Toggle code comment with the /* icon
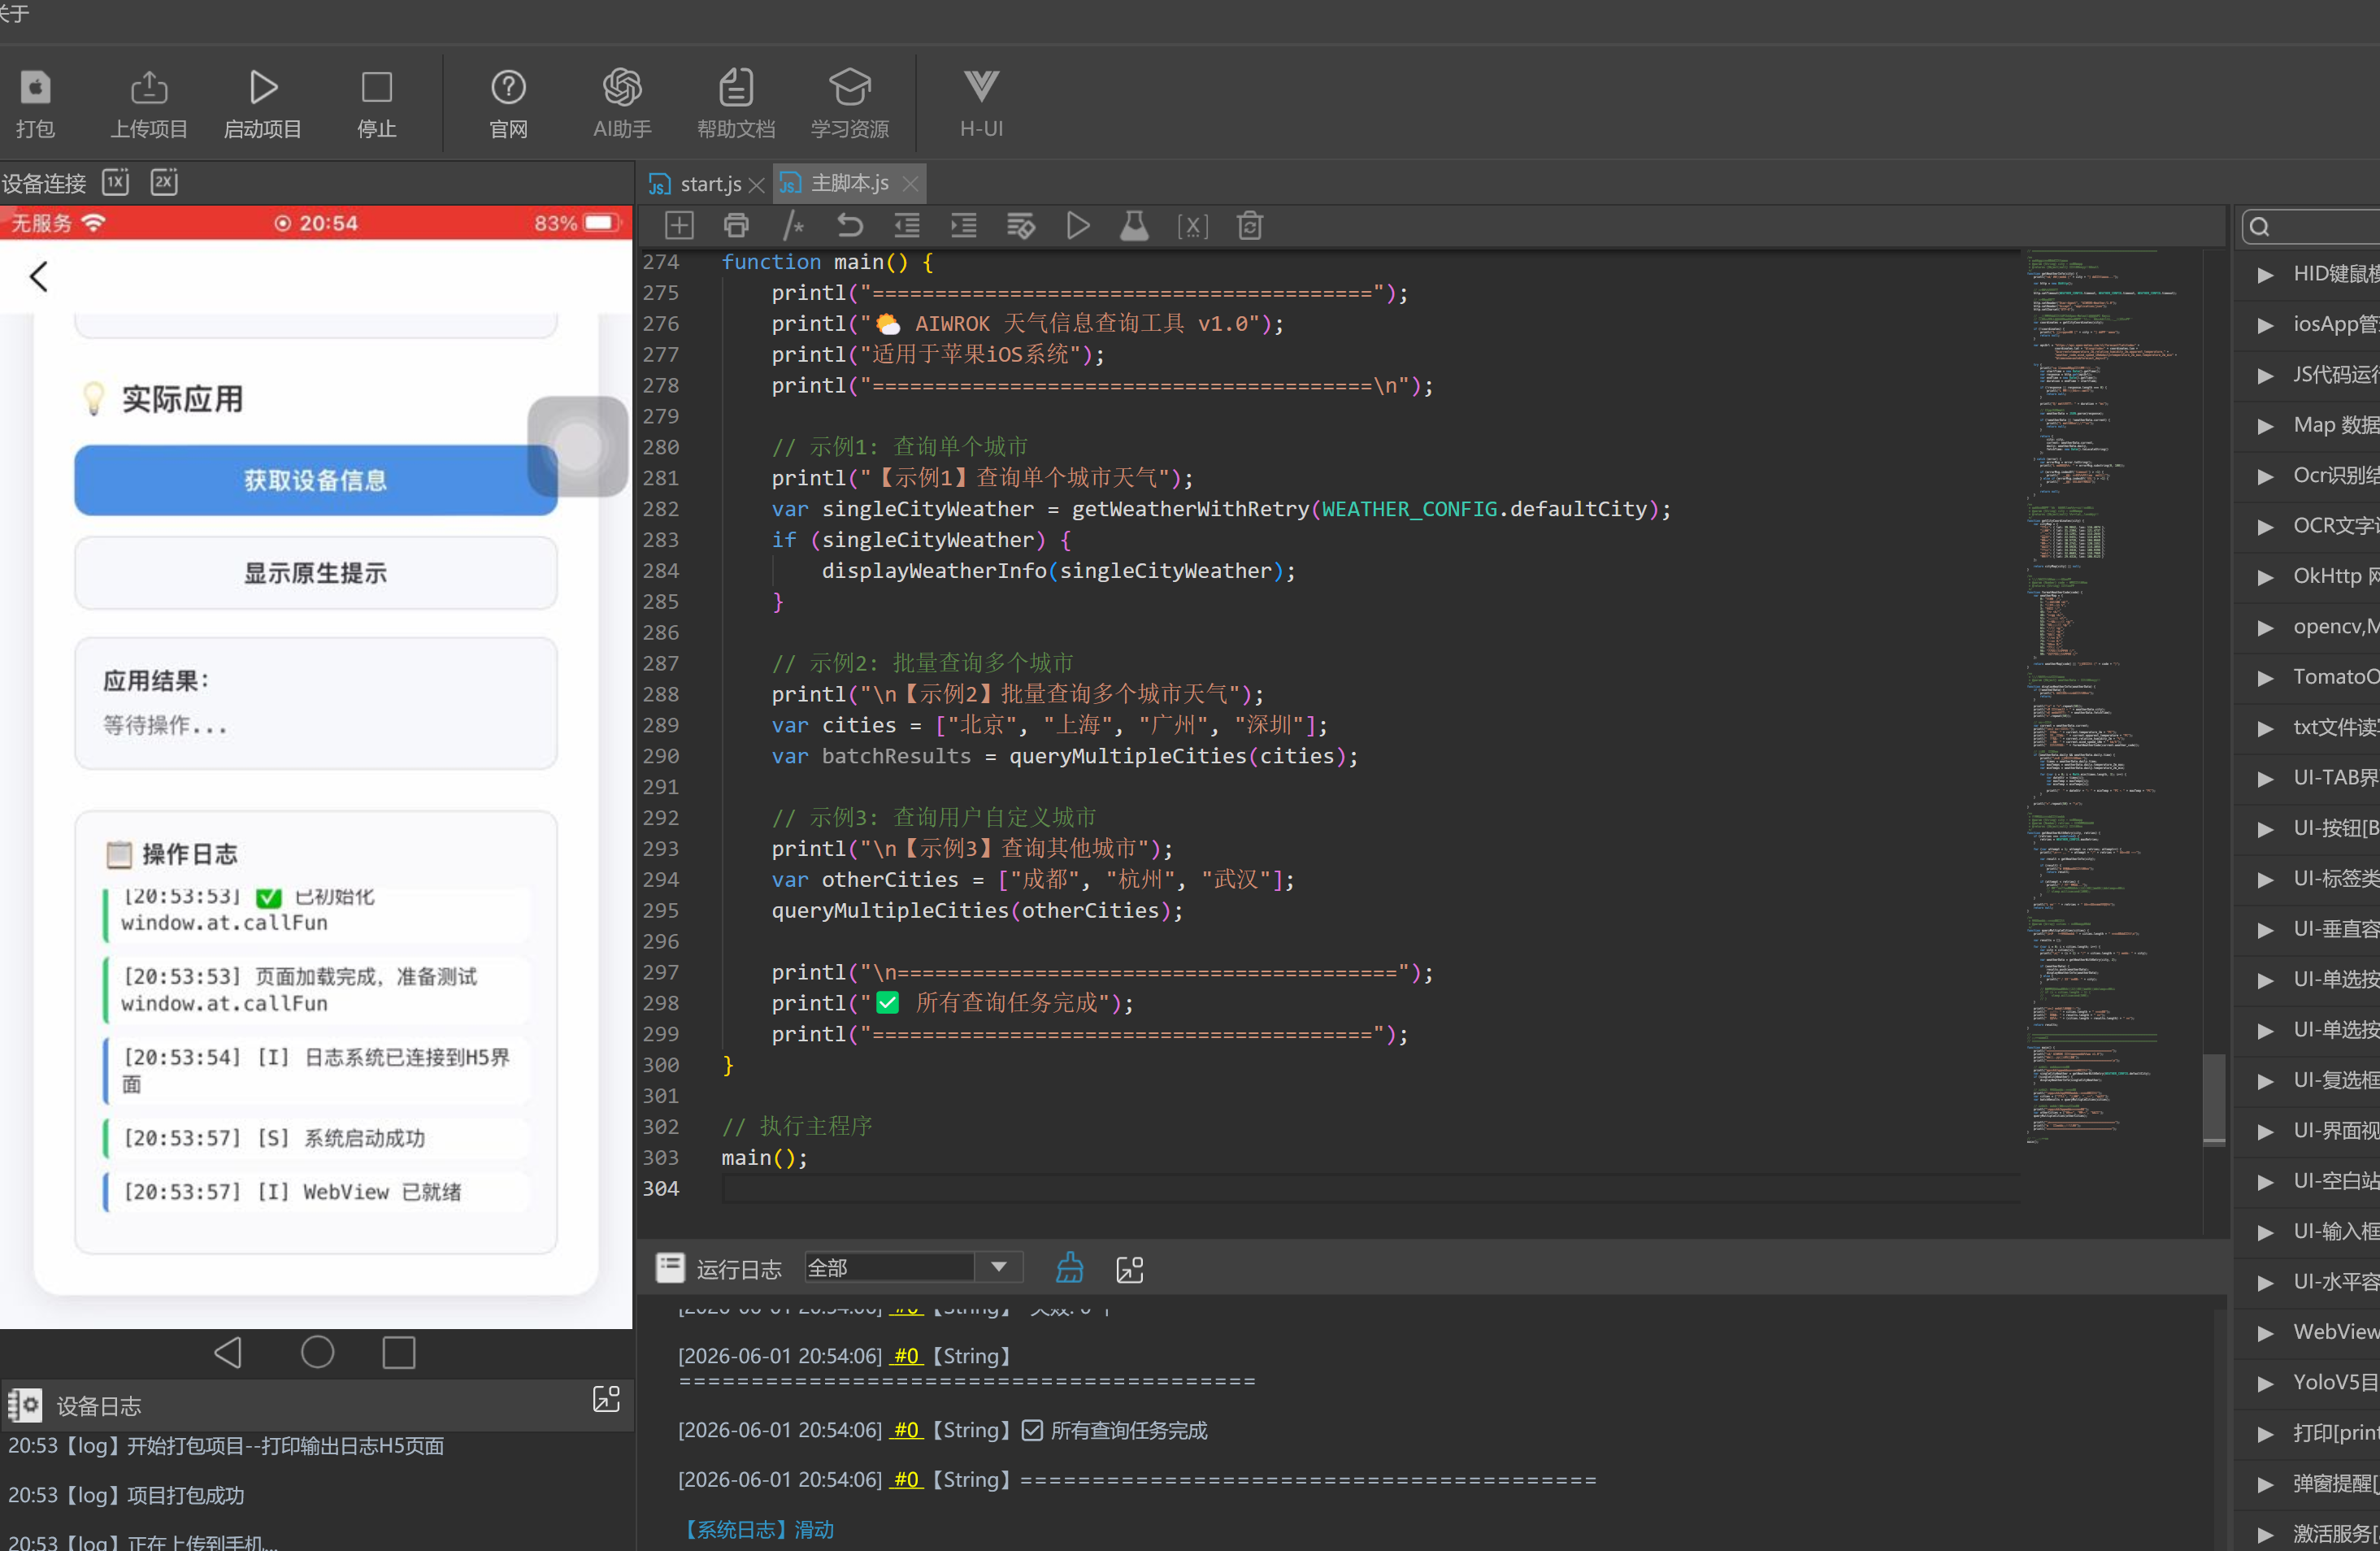The height and width of the screenshot is (1551, 2380). [793, 226]
